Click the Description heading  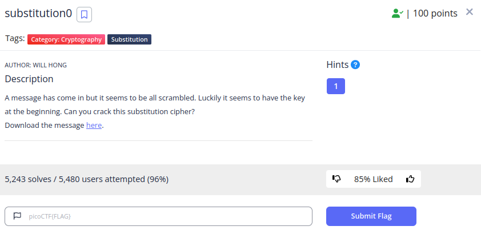pos(29,79)
